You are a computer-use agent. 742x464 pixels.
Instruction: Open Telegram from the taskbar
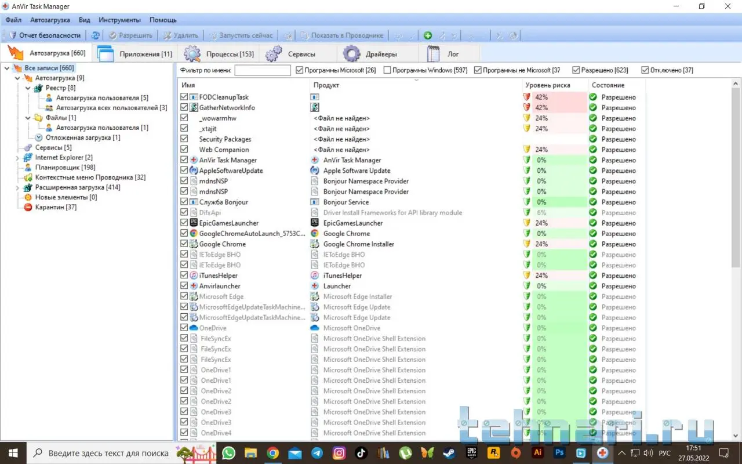point(317,452)
